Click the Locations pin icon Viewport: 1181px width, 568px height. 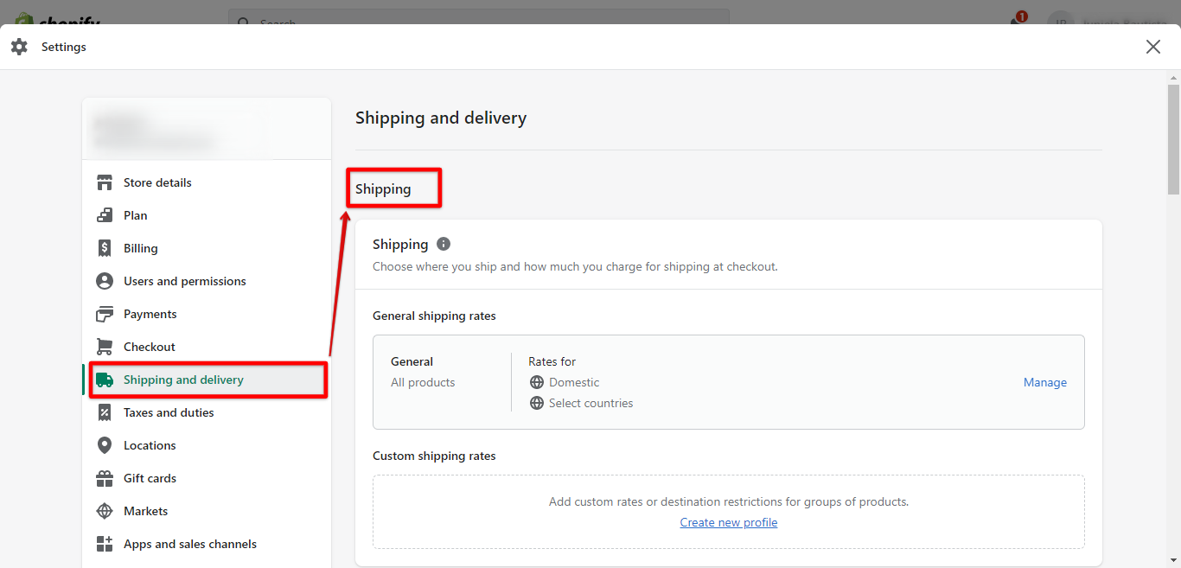pos(105,445)
